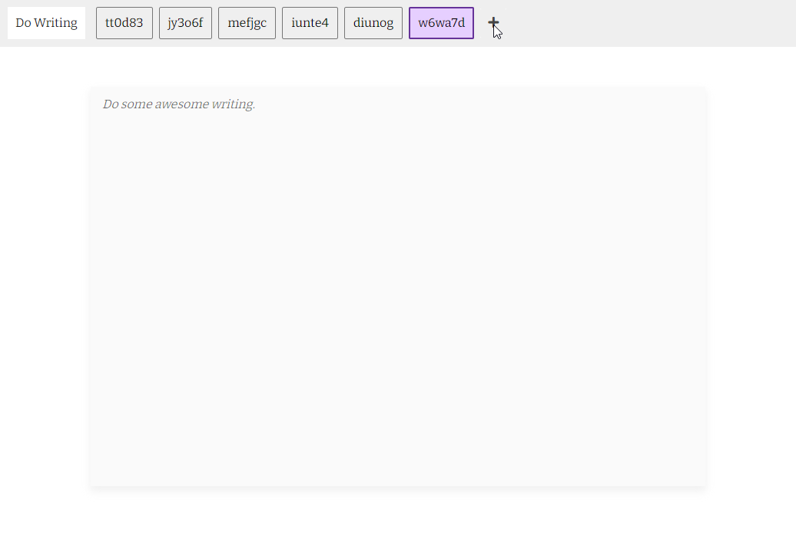Return to the tt0d83 note
Viewport: 796px width, 556px height.
click(x=124, y=23)
